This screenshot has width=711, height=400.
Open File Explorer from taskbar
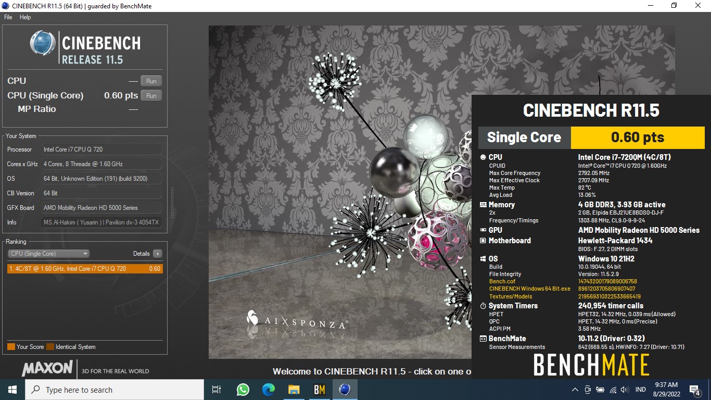point(294,390)
